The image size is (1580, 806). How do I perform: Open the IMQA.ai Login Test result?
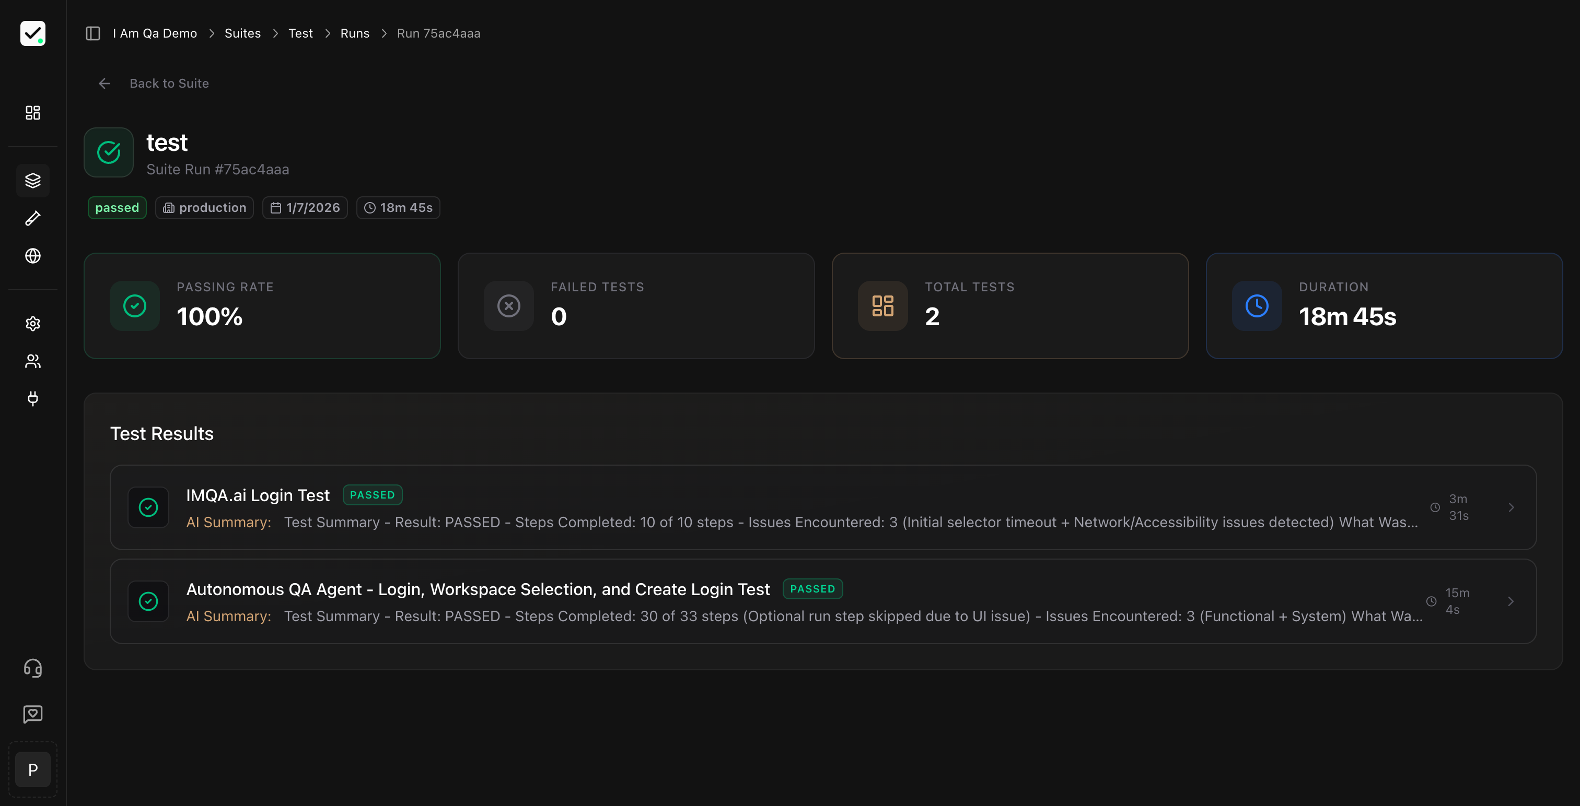coord(258,495)
